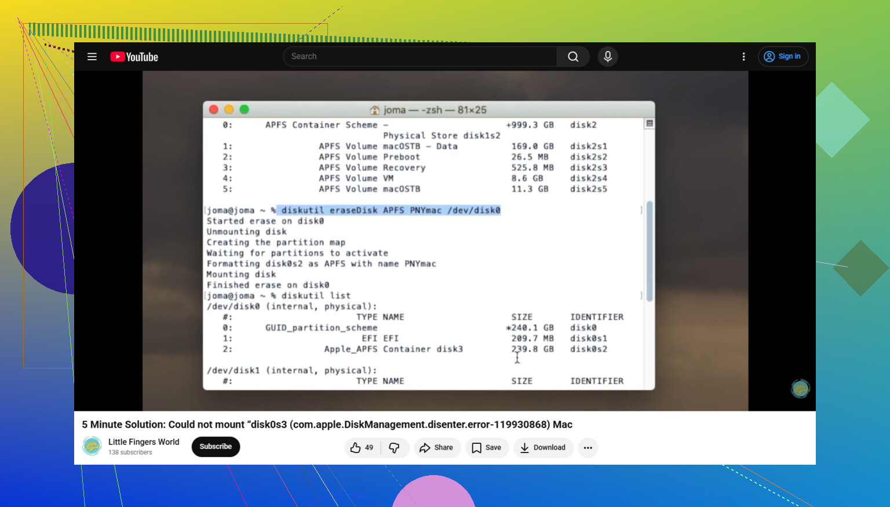The width and height of the screenshot is (890, 507).
Task: Download the video
Action: click(x=543, y=448)
